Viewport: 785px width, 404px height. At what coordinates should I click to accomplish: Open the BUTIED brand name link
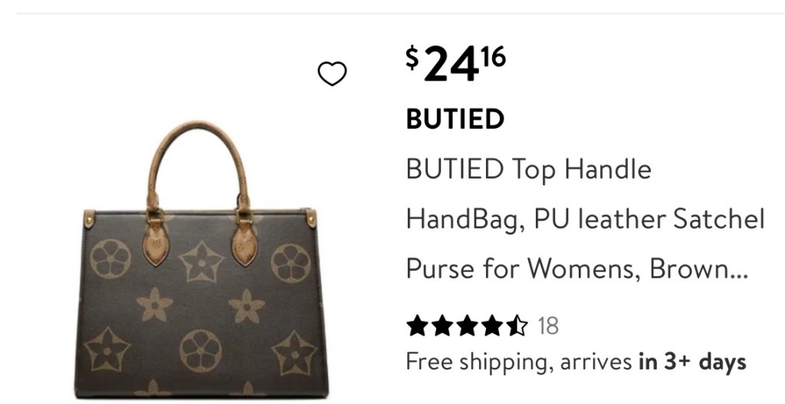[x=455, y=119]
